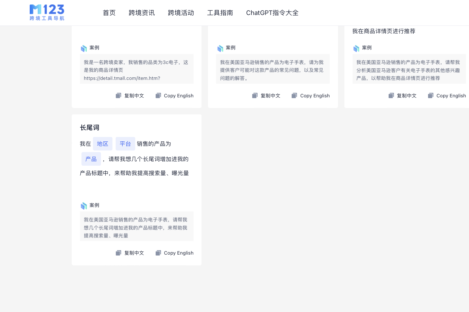Viewport: 469px width, 312px height.
Task: Click the M123 logo in the header
Action: click(x=47, y=12)
